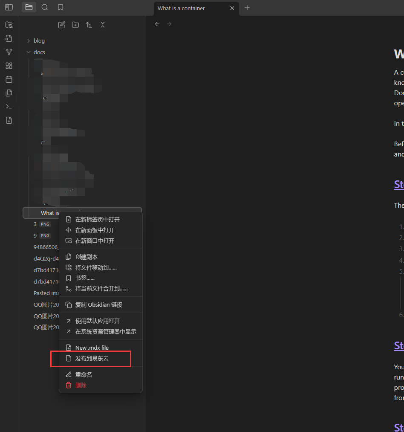Create a new folder icon

[75, 25]
